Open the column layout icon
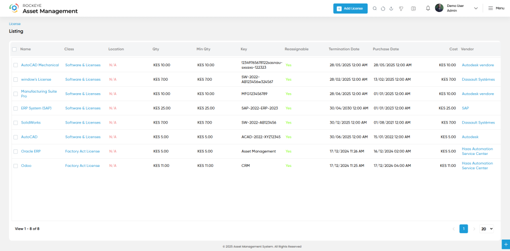 pos(413,8)
